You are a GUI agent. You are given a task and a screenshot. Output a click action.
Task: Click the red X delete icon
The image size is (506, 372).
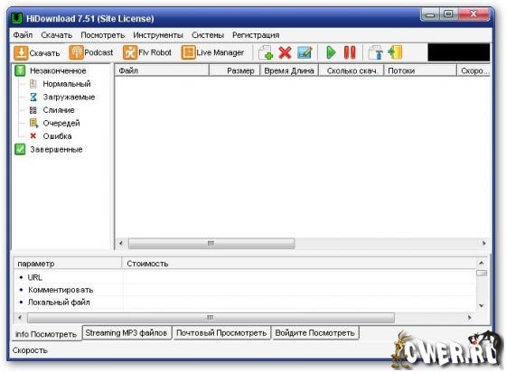[285, 52]
